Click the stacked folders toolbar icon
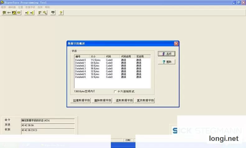The width and height of the screenshot is (246, 148). [x=14, y=13]
